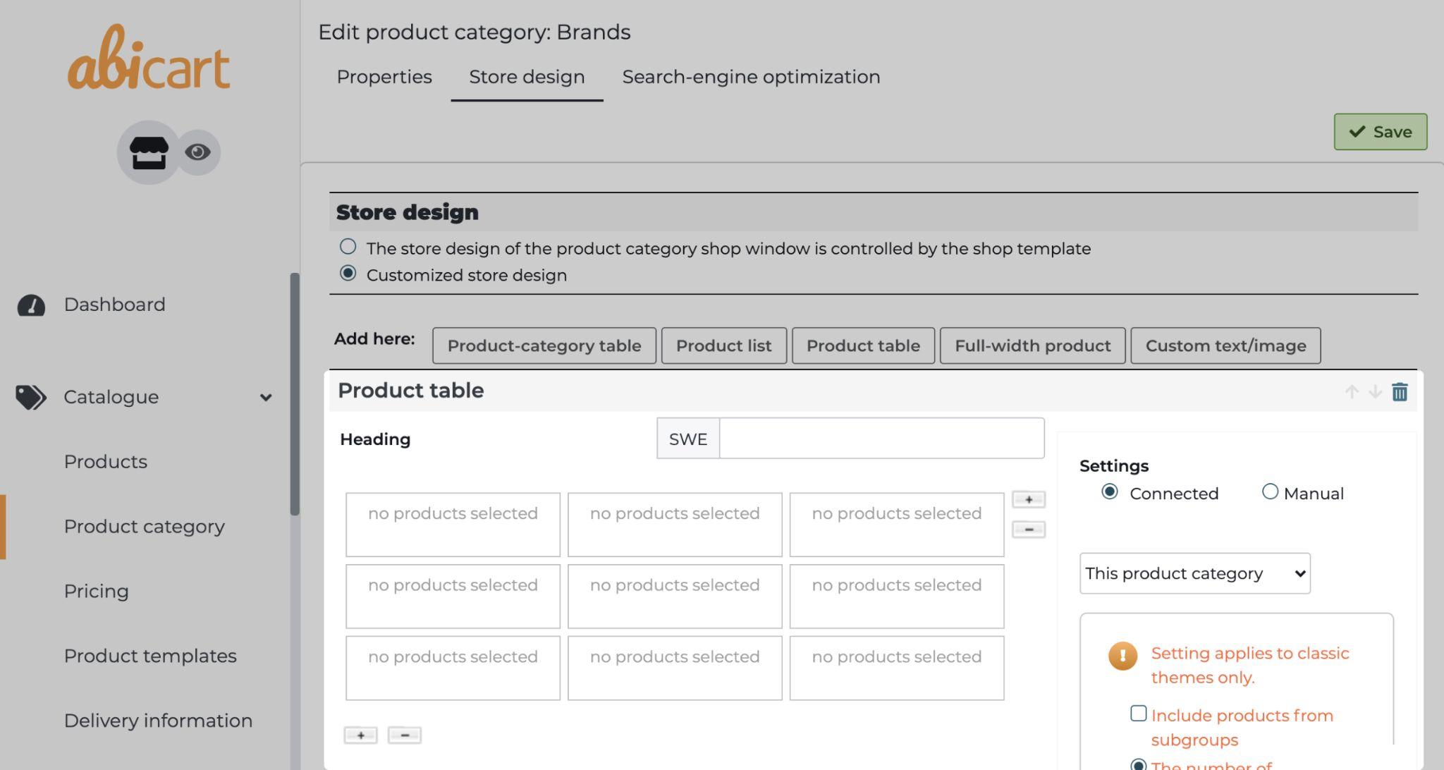Click the Catalogue tags icon
Viewport: 1444px width, 770px height.
click(31, 397)
